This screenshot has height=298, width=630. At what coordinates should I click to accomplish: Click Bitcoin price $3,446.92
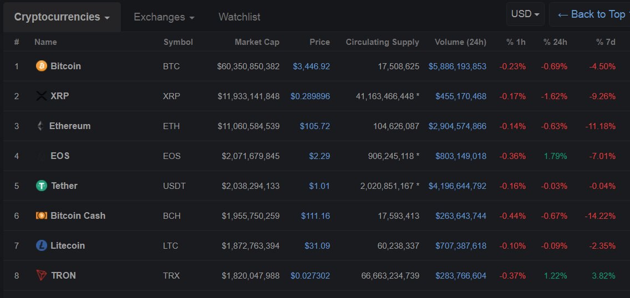point(311,66)
